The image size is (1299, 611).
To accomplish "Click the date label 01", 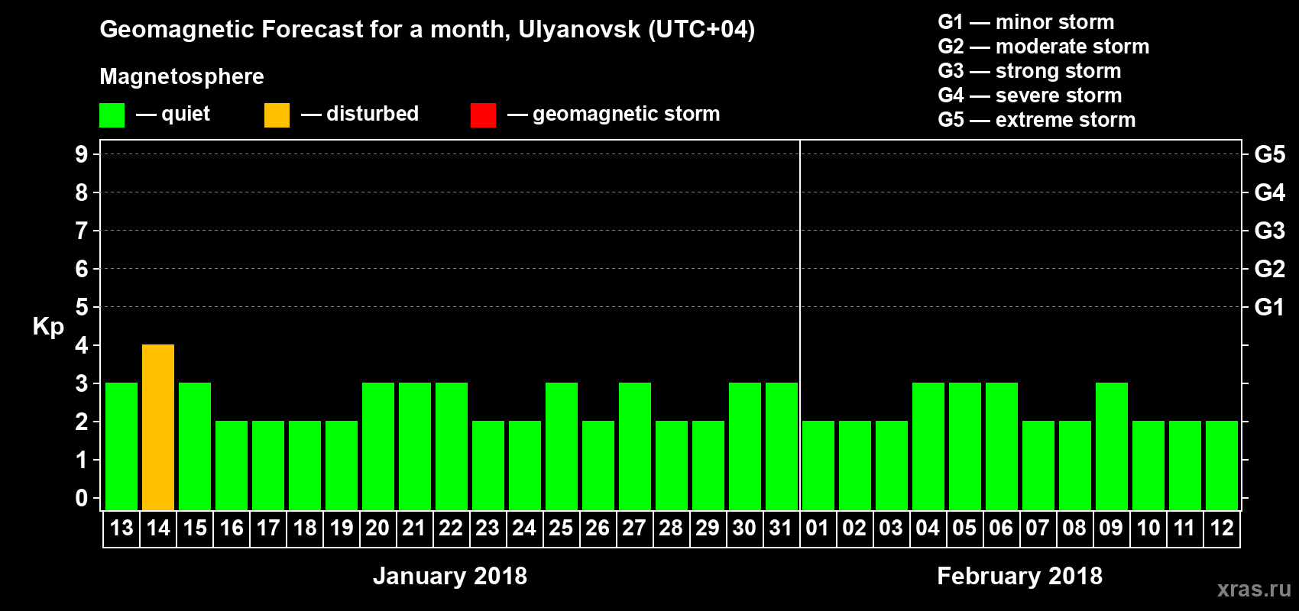I will [818, 529].
